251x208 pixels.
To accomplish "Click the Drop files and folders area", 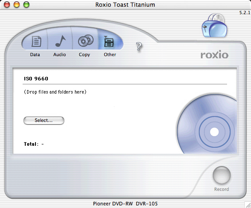I will (55, 92).
